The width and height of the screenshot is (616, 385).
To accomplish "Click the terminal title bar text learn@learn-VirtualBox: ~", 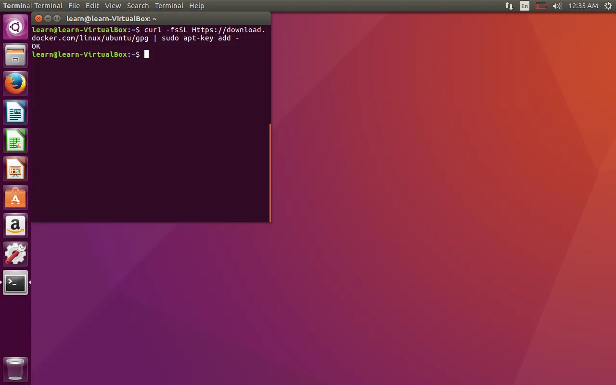I will click(112, 19).
